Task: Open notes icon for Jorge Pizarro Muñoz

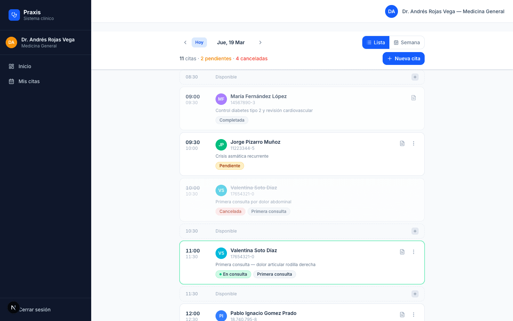Action: tap(402, 143)
